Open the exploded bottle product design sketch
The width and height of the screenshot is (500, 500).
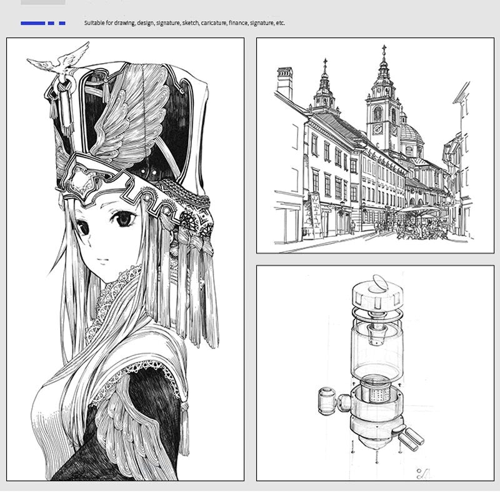tap(376, 373)
